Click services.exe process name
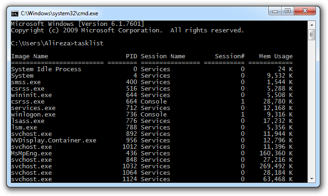The height and width of the screenshot is (196, 328). [33, 108]
